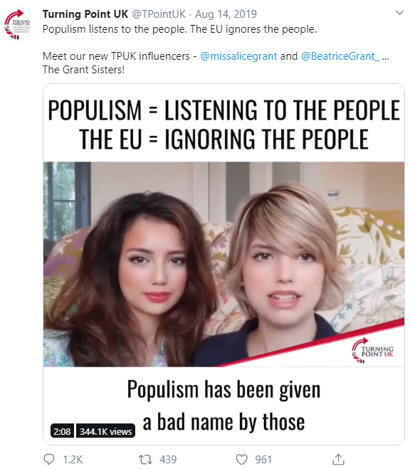Viewport: 410px width, 469px height.
Task: Open the Aug 14, 2019 timestamp
Action: tap(226, 14)
